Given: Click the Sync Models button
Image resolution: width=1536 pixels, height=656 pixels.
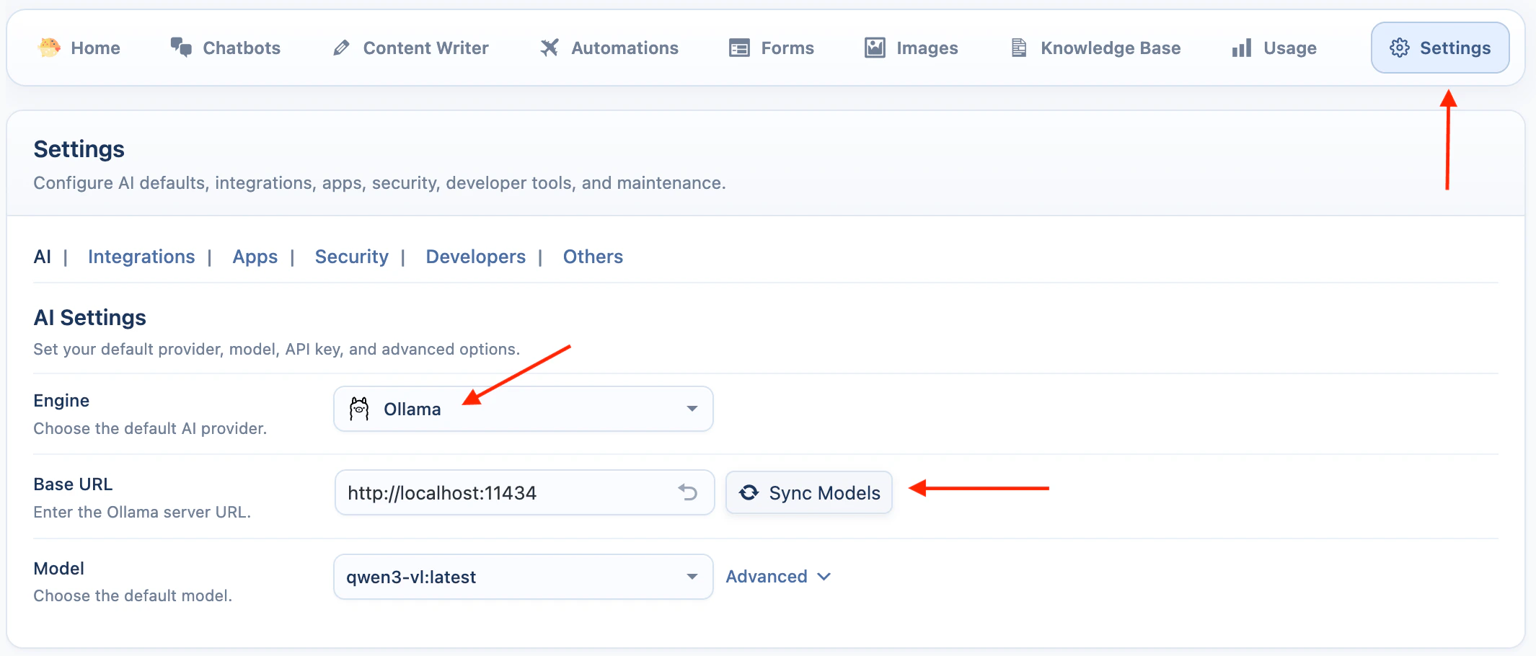Looking at the screenshot, I should coord(808,492).
